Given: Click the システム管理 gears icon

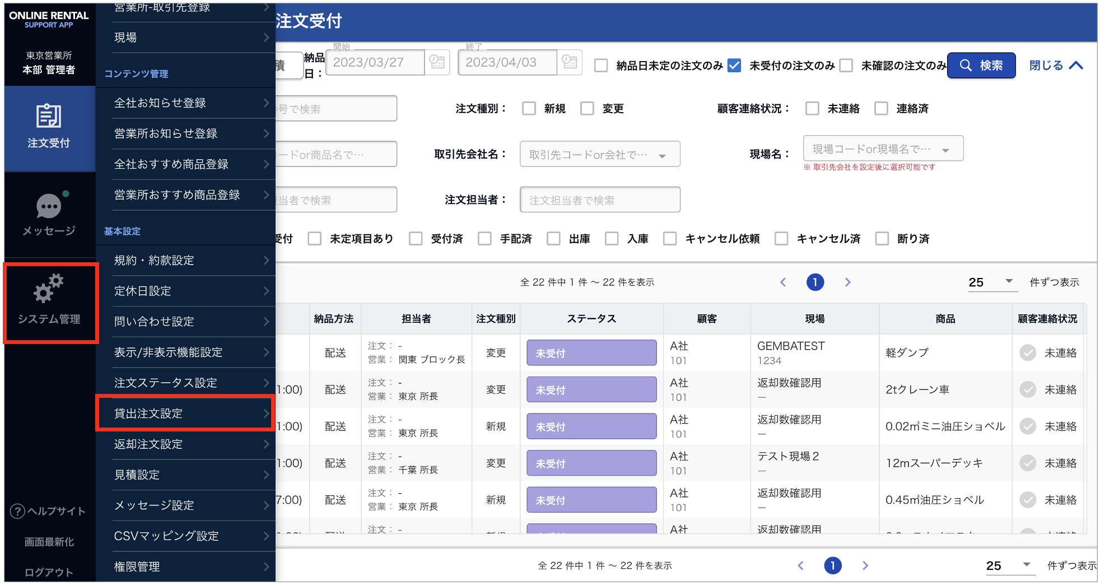Looking at the screenshot, I should coord(49,289).
